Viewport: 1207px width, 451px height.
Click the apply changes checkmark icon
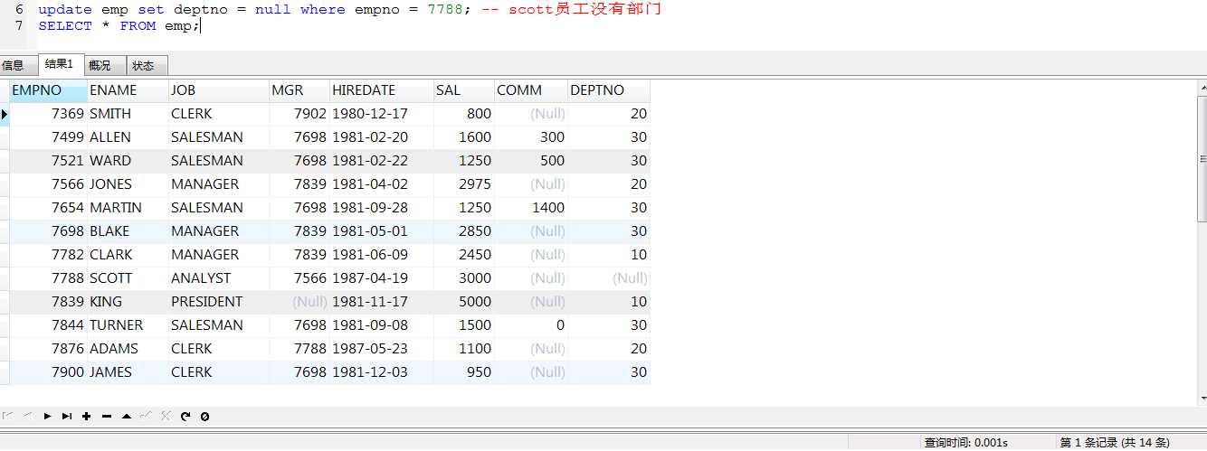146,416
